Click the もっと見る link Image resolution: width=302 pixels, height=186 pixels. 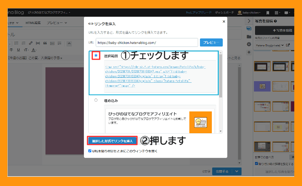click(x=234, y=58)
